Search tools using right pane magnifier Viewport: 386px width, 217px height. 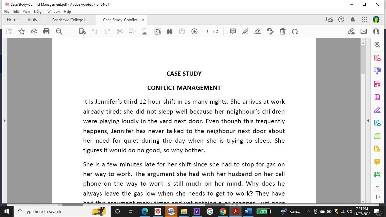click(377, 45)
